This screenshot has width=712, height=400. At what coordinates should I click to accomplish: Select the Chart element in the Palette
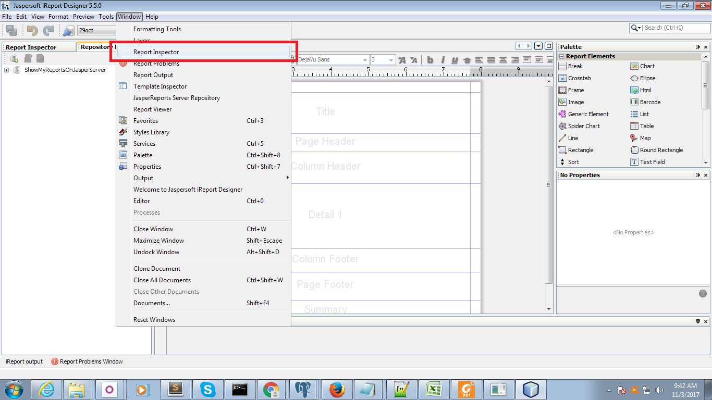(x=646, y=66)
